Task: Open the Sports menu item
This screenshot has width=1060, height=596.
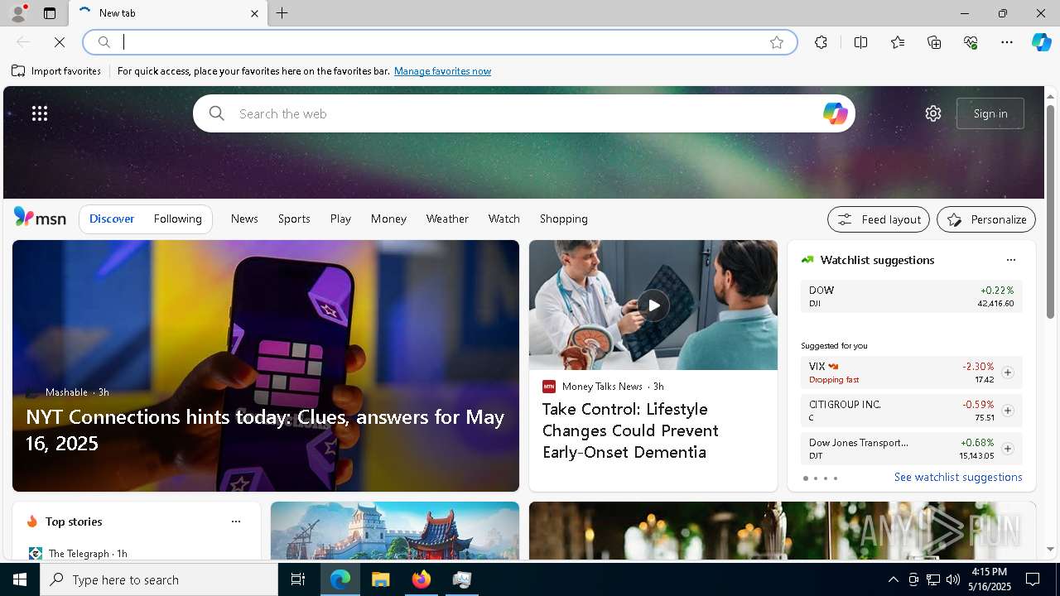Action: [294, 219]
